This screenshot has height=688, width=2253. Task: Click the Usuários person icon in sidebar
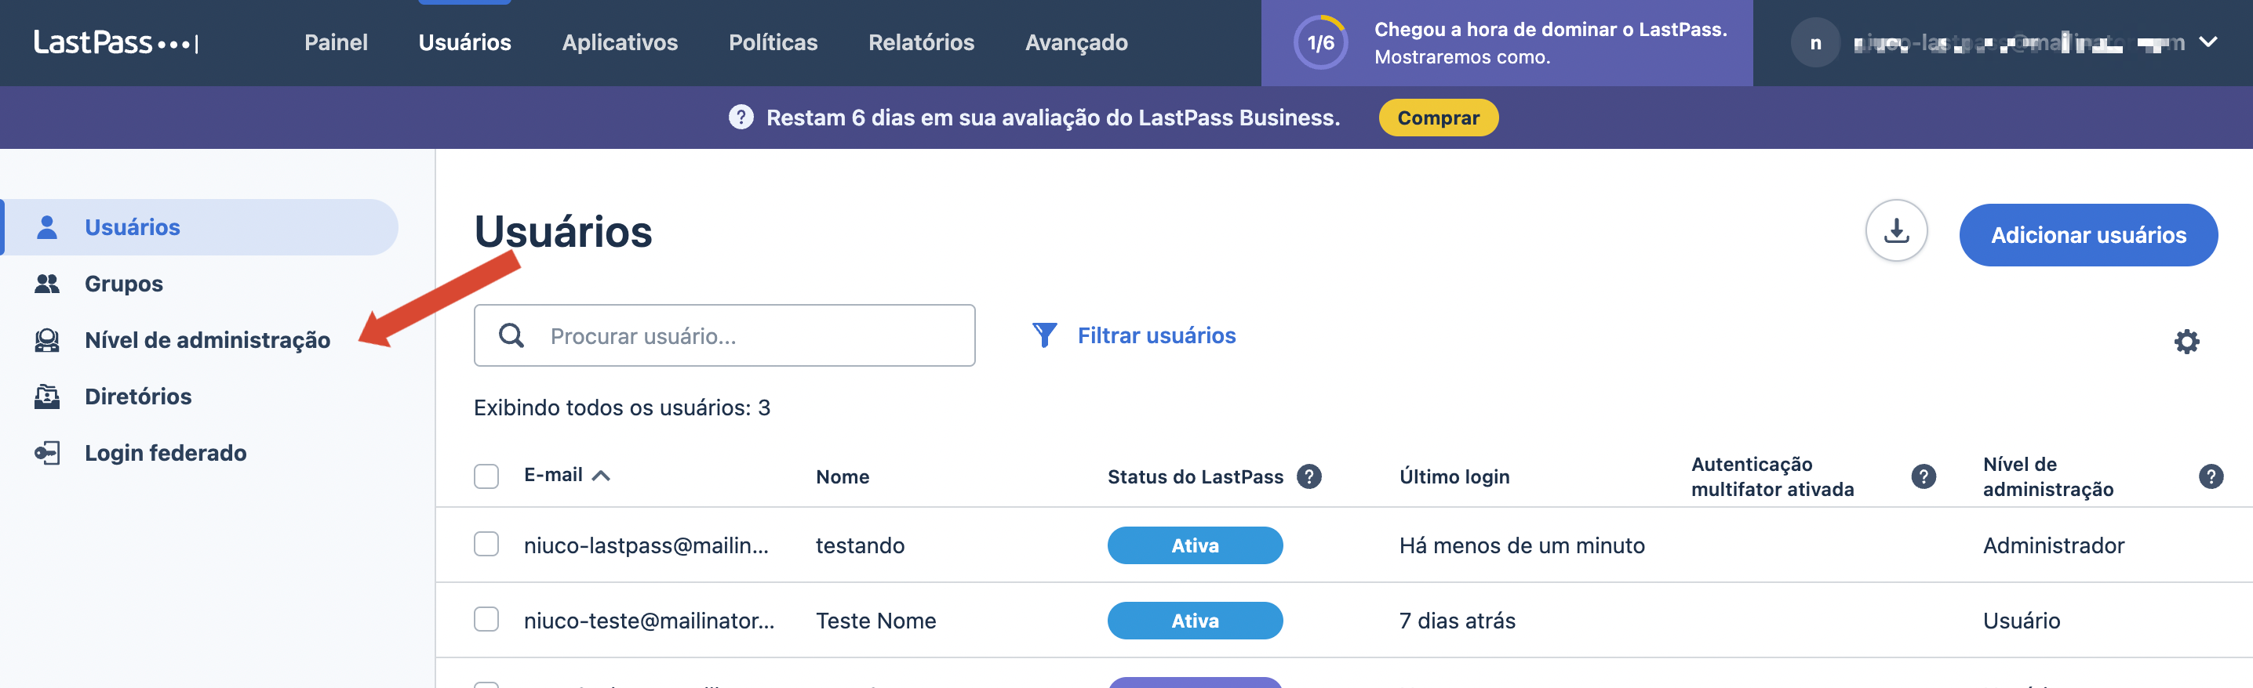(x=47, y=227)
